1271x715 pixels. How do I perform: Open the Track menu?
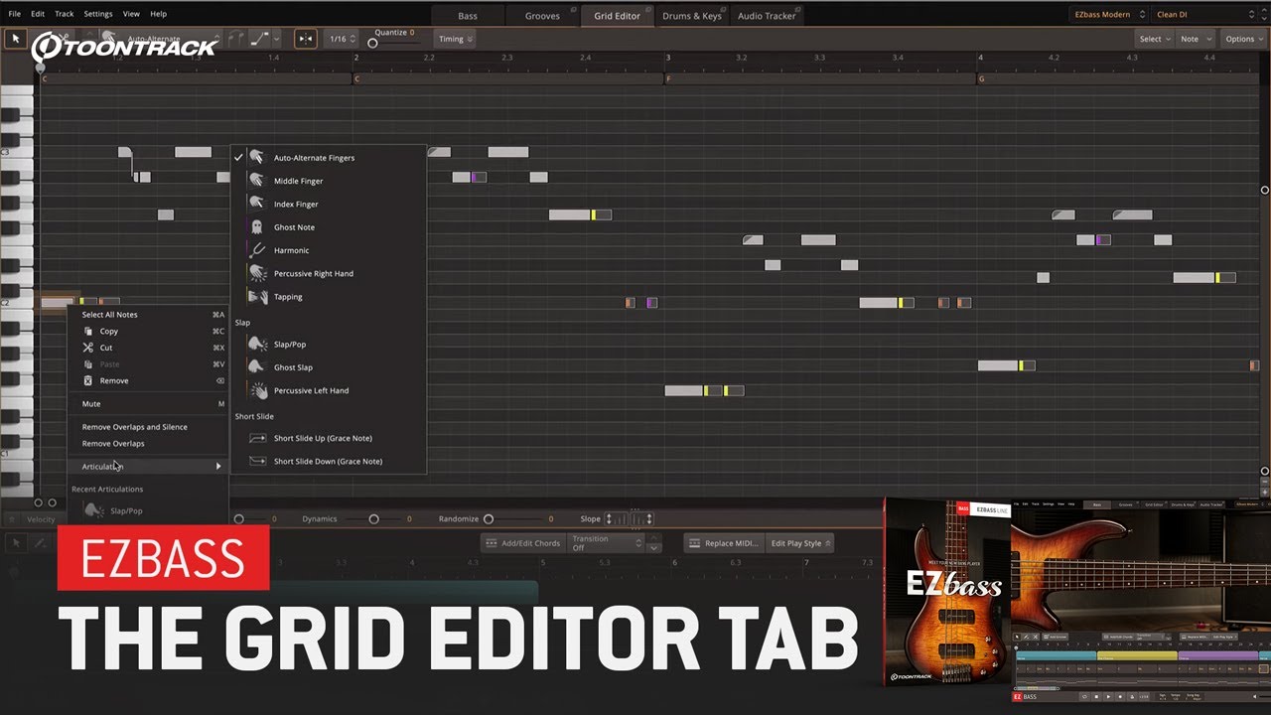[65, 14]
